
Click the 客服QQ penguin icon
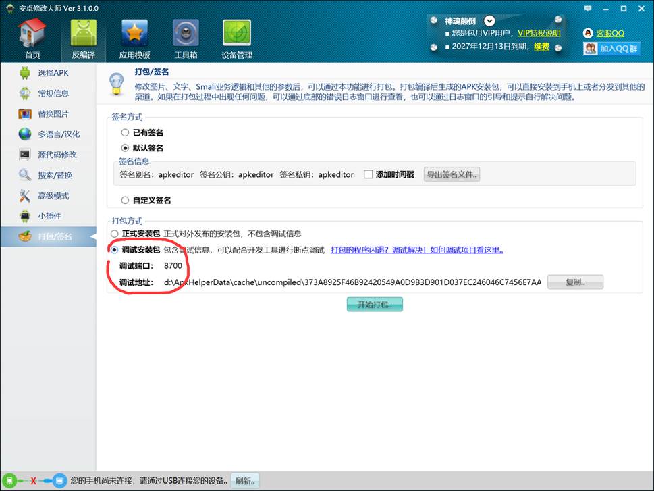588,33
